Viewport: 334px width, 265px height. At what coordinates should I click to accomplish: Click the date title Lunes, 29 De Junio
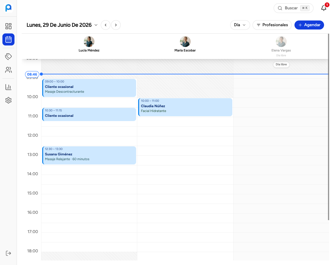click(x=59, y=25)
